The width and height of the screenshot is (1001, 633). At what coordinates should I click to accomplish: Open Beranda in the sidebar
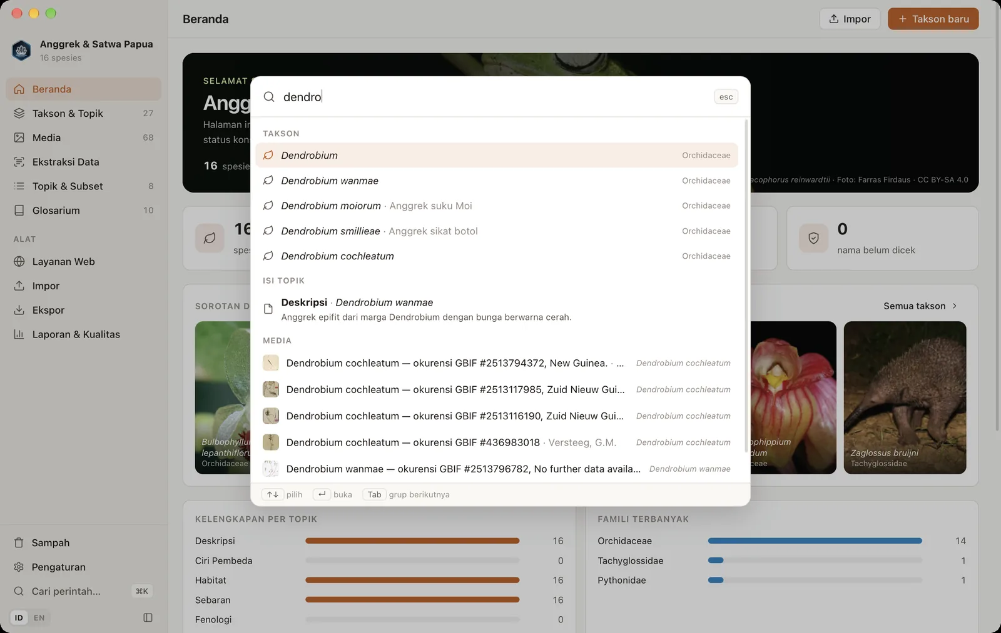pos(83,89)
